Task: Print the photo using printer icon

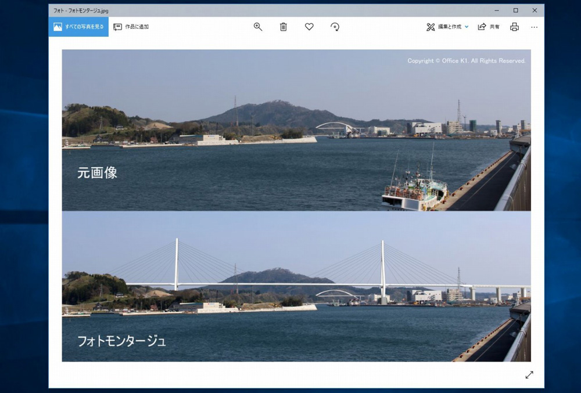Action: tap(514, 27)
